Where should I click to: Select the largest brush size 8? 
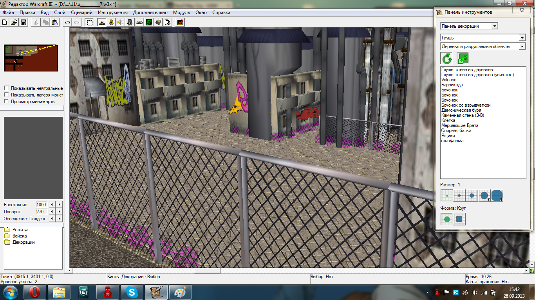point(497,195)
